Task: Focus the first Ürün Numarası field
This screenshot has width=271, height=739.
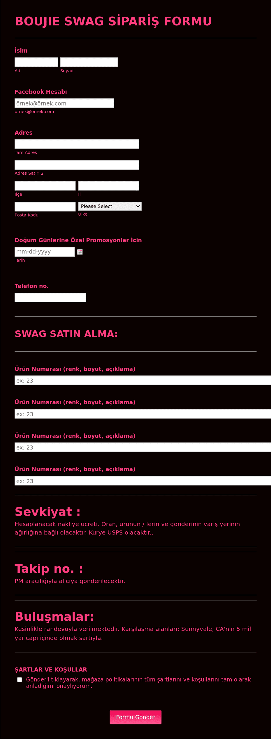Action: click(143, 380)
